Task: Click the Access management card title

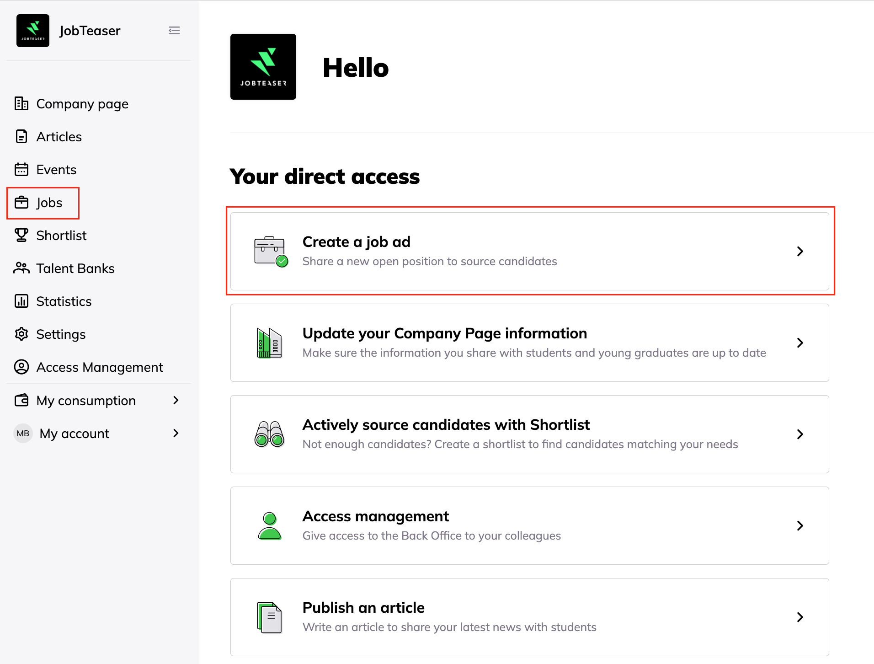Action: click(x=375, y=516)
